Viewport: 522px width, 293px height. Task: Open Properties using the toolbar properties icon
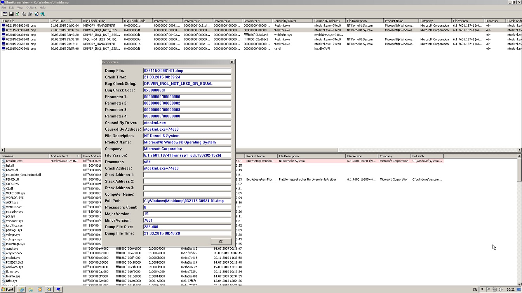tap(30, 14)
